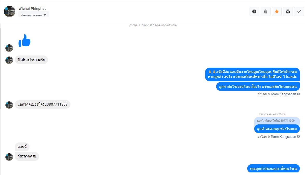Toggle the orange star follow-up marker
This screenshot has height=175, width=305.
[x=276, y=11]
